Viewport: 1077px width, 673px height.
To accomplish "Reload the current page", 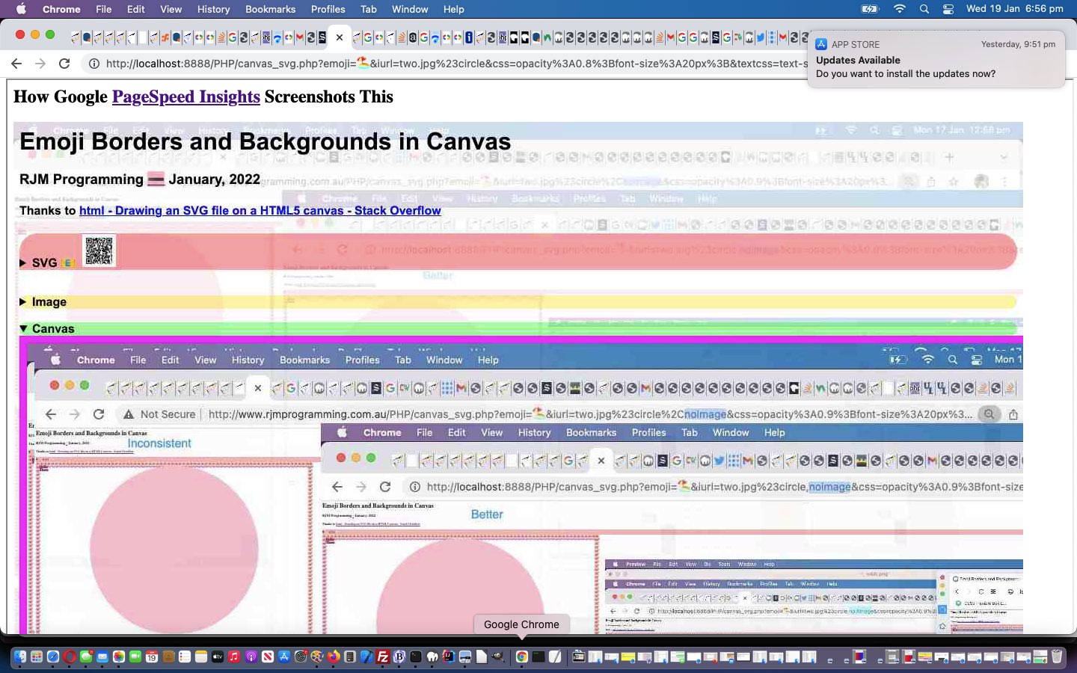I will point(64,64).
